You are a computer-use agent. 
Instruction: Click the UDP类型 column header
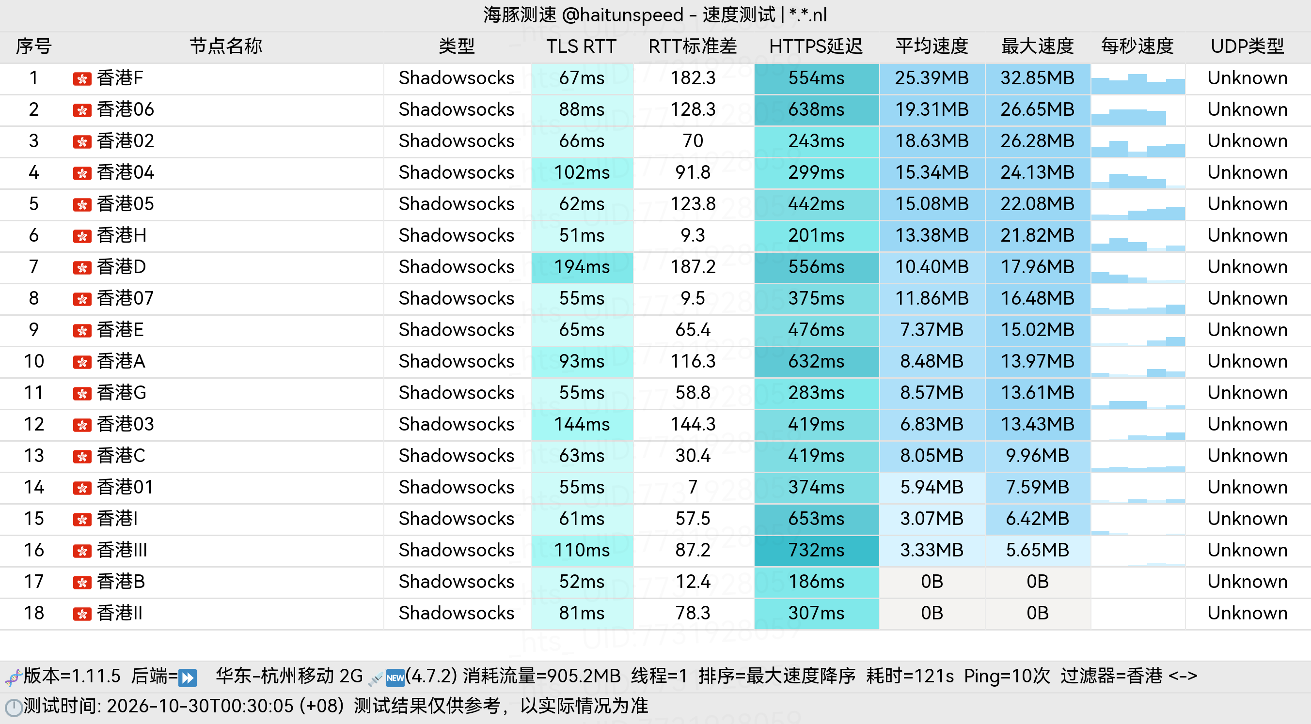(x=1248, y=46)
